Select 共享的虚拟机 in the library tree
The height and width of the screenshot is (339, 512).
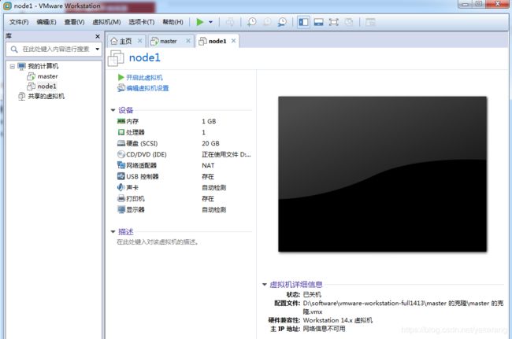click(46, 96)
